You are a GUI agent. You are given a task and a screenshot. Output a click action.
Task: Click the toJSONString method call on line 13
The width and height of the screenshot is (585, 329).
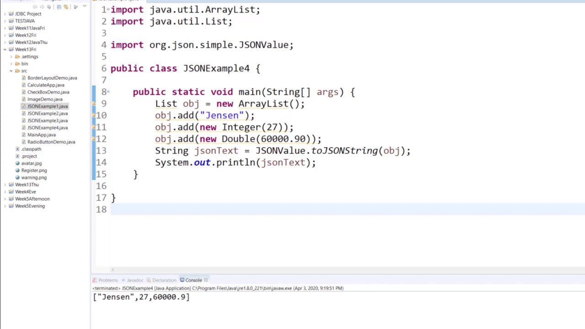(345, 151)
